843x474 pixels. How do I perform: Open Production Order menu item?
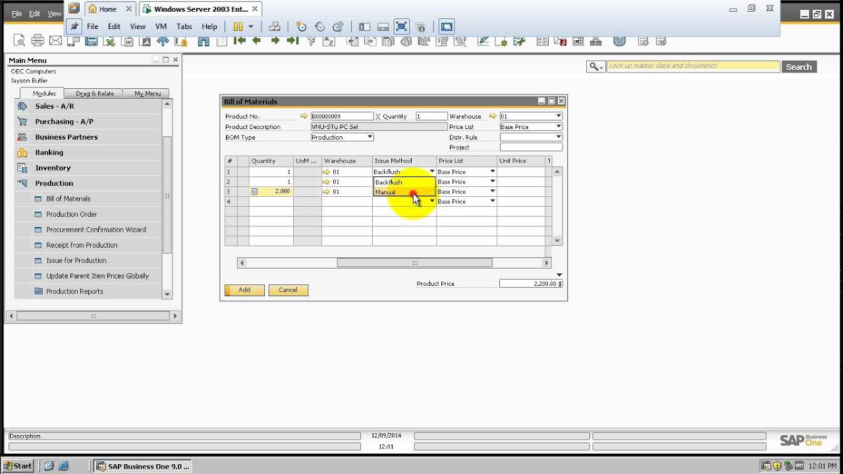point(71,214)
